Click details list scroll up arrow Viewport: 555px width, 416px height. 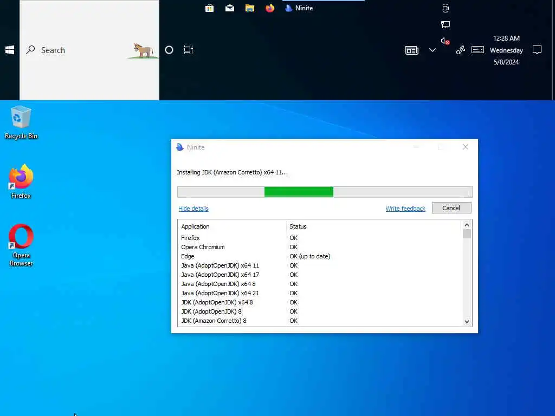point(467,225)
